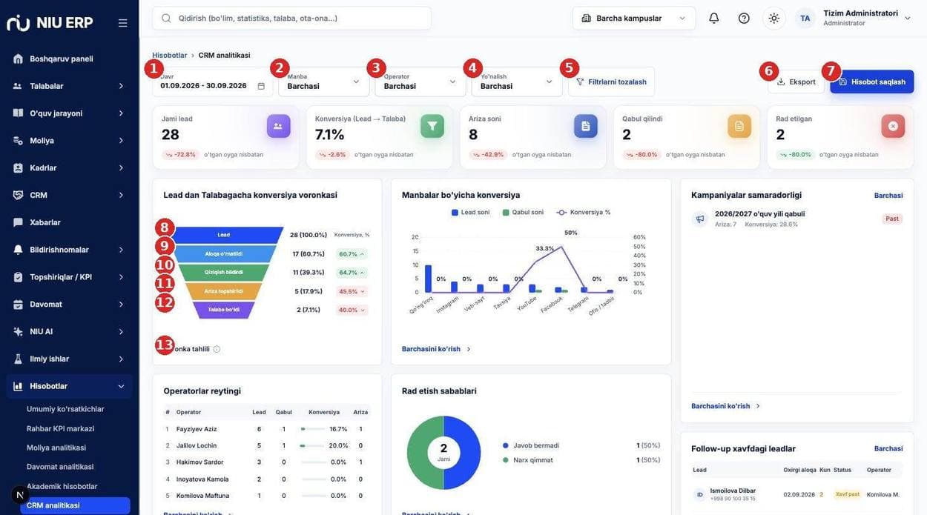Click the Filtrlarni tozalash button

611,82
